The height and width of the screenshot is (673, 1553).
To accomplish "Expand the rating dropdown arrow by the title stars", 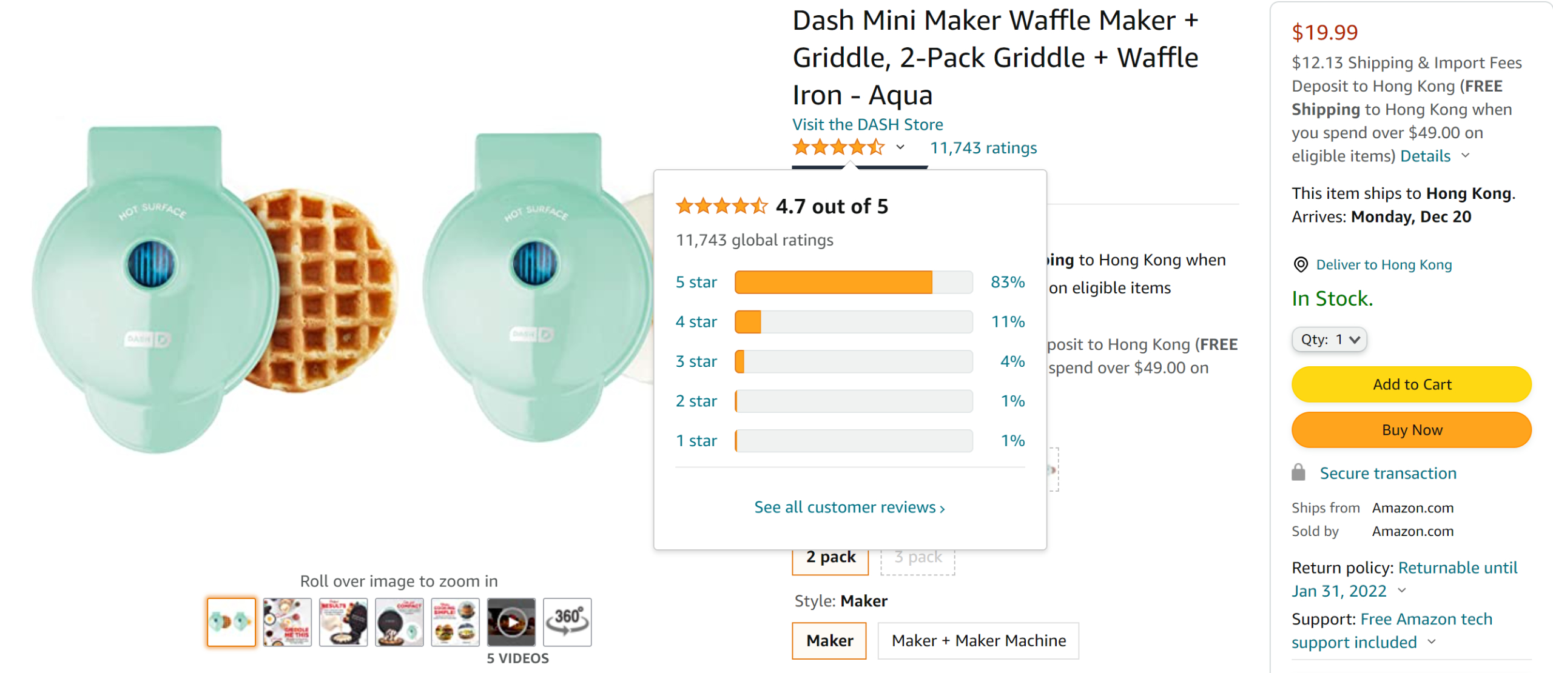I will point(900,147).
